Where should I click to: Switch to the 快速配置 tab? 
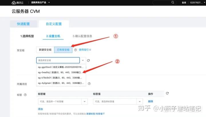pos(23,24)
